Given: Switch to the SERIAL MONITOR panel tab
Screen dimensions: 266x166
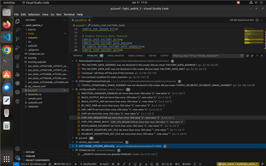Looking at the screenshot, I should [x=116, y=56].
